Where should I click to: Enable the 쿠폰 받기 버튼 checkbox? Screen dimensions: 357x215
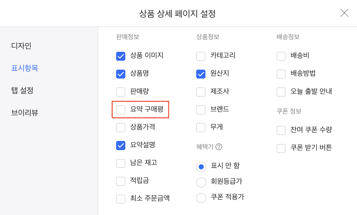coord(281,148)
